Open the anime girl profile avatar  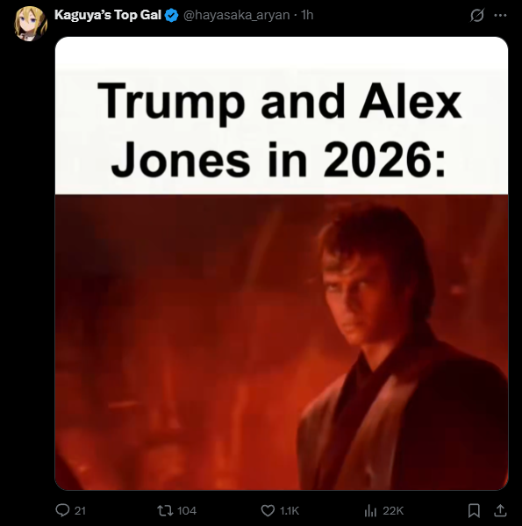pyautogui.click(x=30, y=24)
